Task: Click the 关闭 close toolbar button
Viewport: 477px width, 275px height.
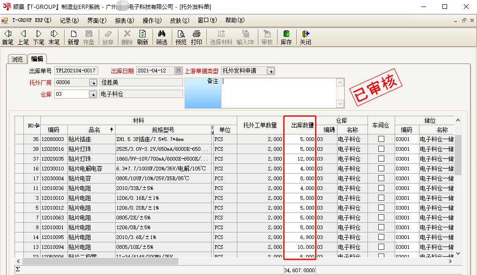Action: [x=305, y=37]
